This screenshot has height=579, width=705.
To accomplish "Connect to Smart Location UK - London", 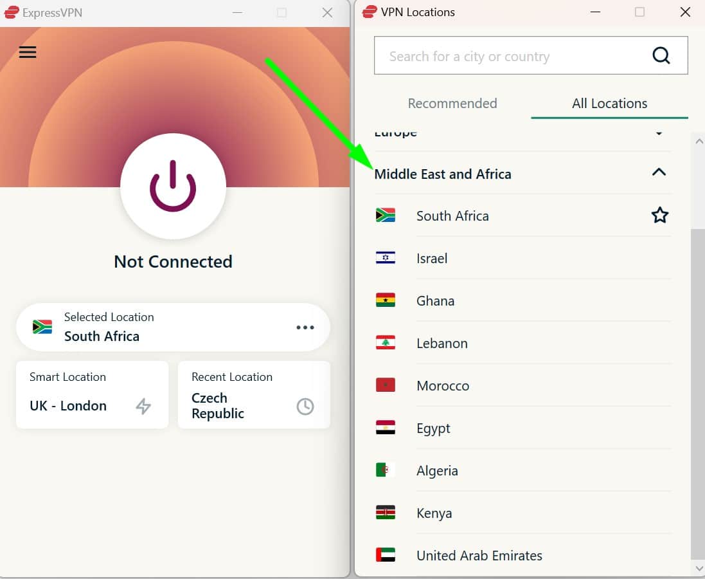I will pyautogui.click(x=92, y=394).
